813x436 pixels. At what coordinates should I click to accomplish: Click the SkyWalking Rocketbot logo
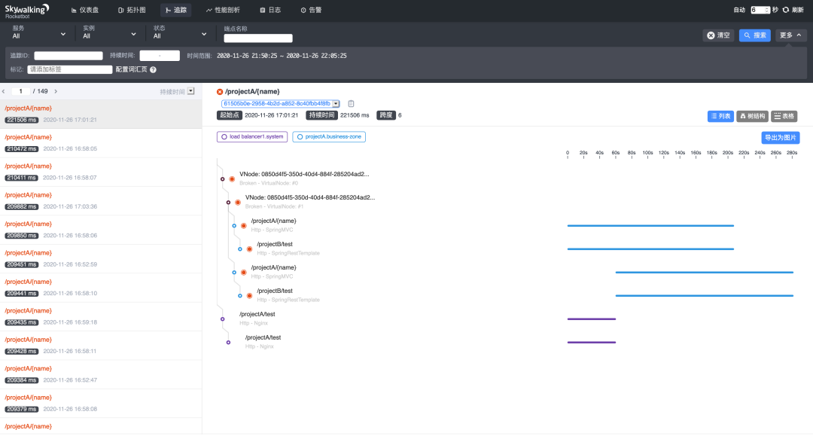tap(27, 10)
